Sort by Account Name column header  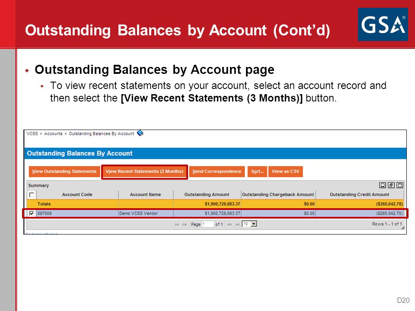tap(145, 194)
